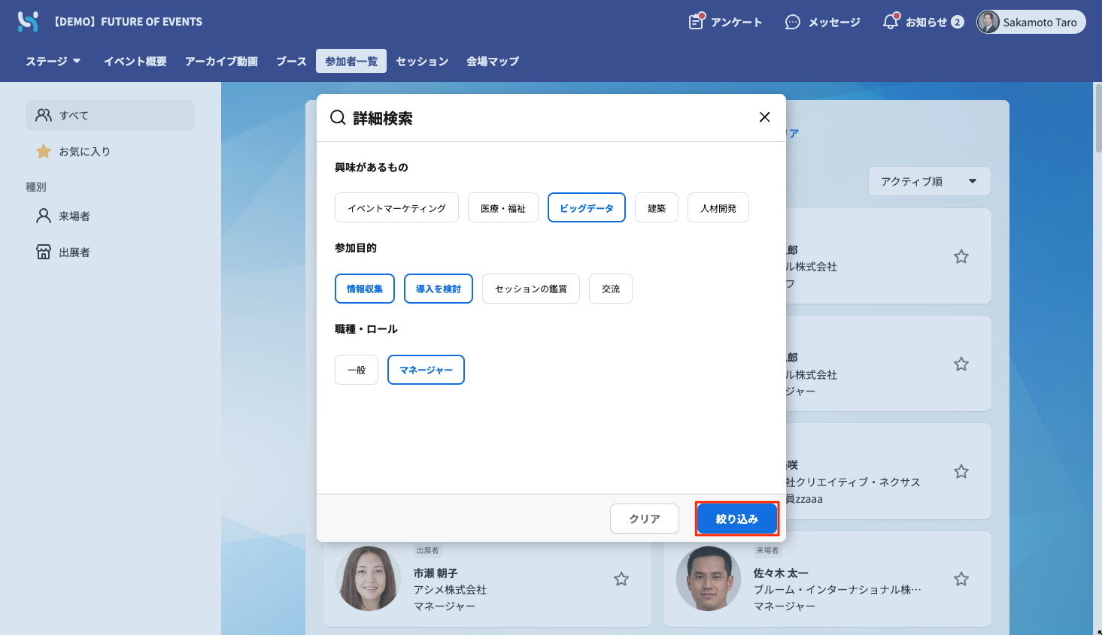Go to アーカイブ動画 tab
1102x635 pixels.
pos(221,61)
